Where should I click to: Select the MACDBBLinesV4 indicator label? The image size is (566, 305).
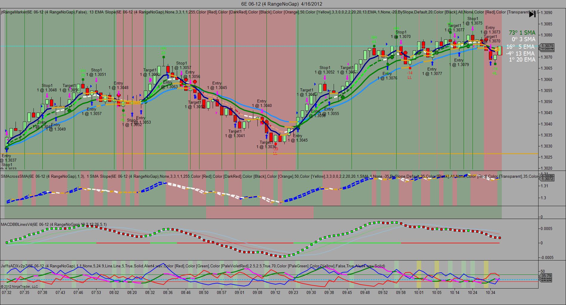(54, 224)
